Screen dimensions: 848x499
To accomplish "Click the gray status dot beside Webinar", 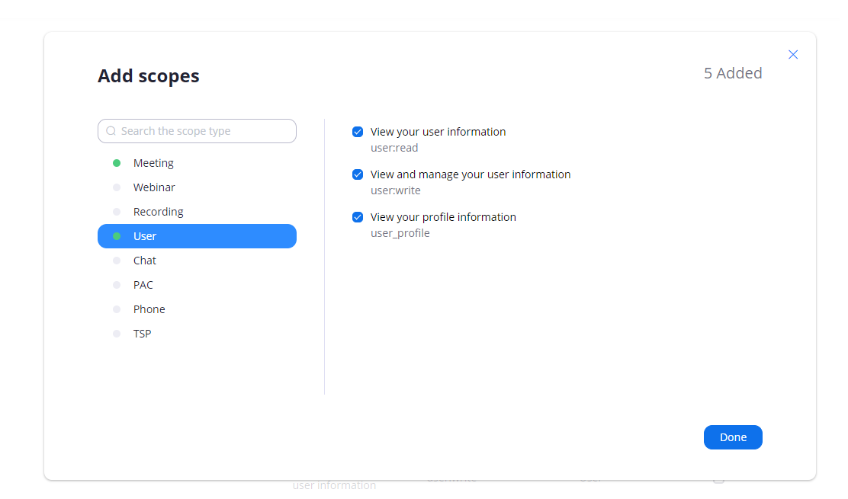I will 116,187.
